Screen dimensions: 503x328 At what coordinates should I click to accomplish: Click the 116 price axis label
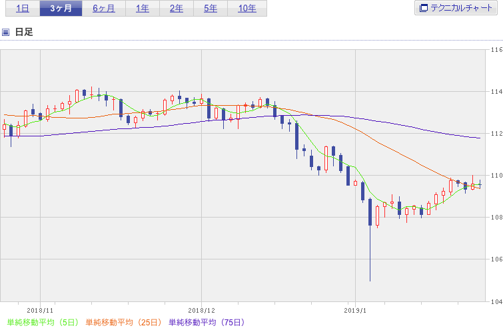pos(496,50)
